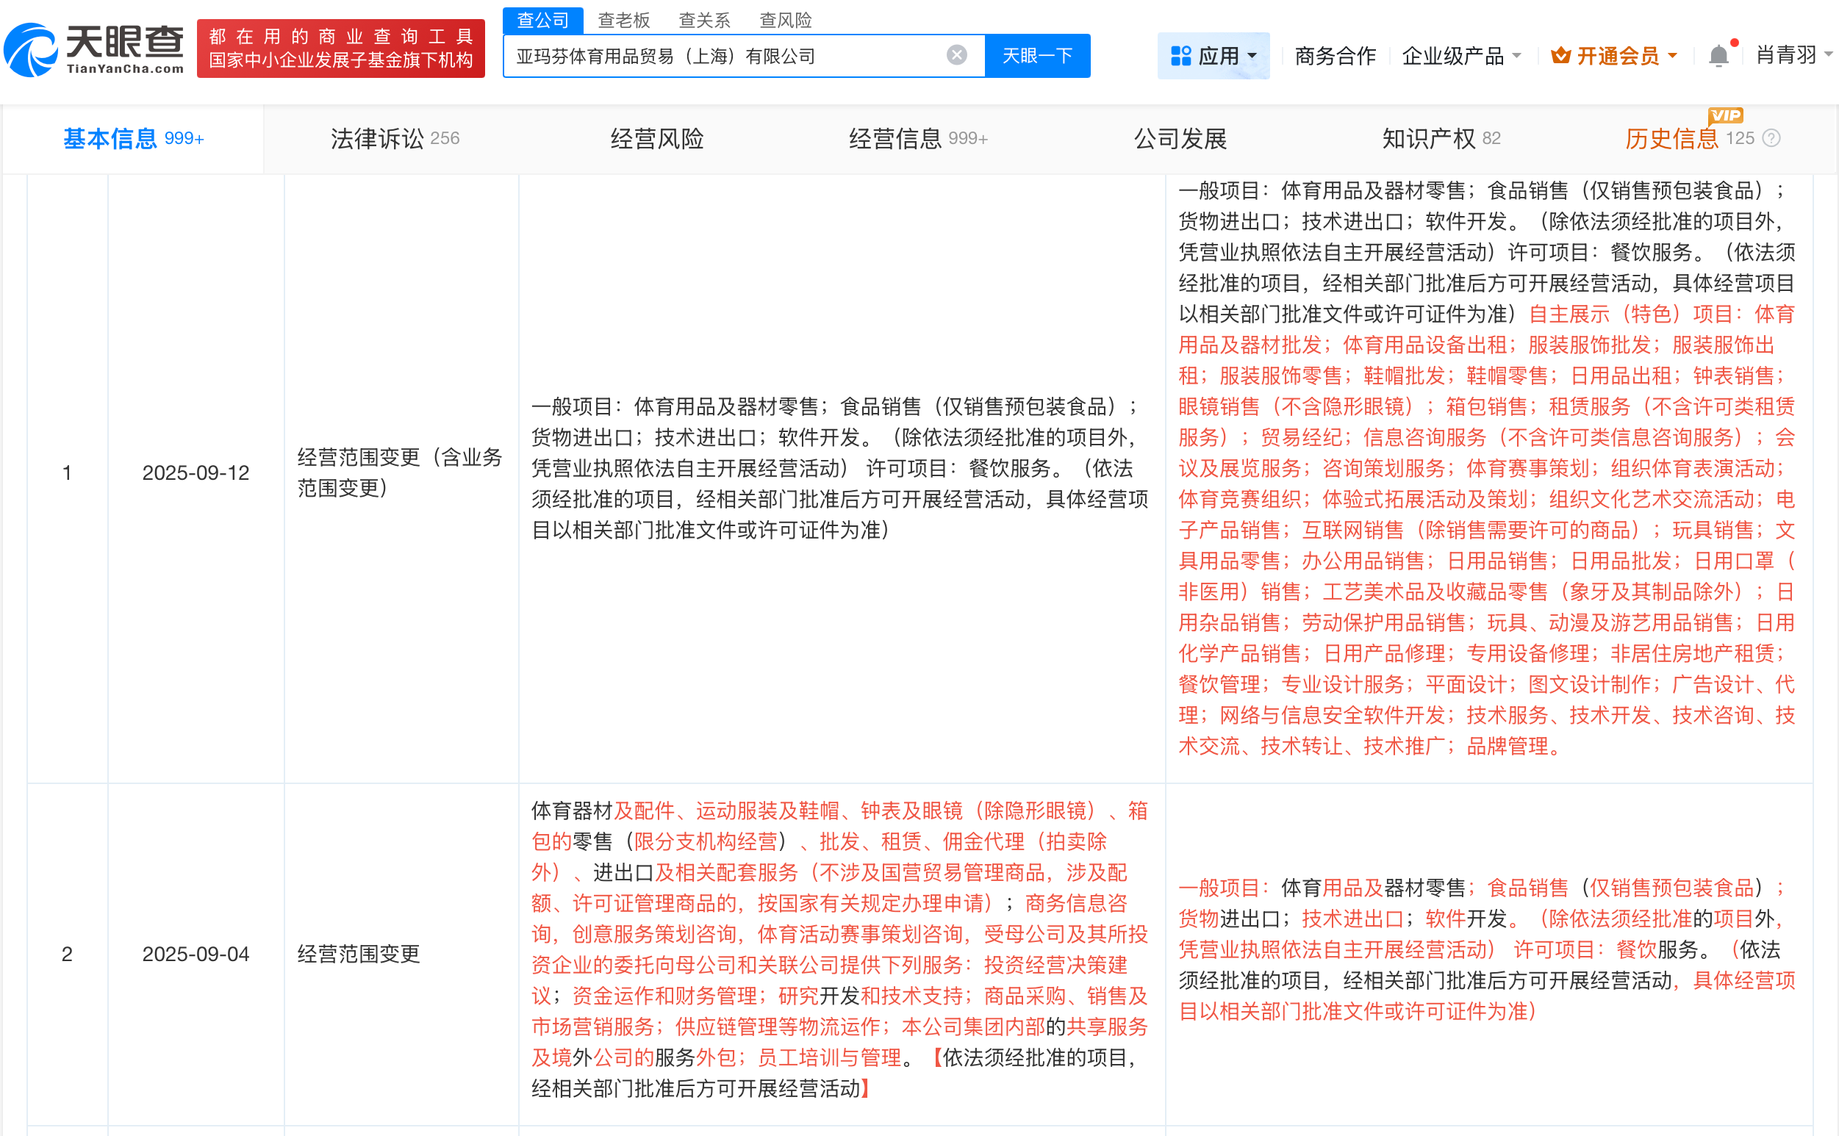Switch to the 查老板 search mode

625,21
